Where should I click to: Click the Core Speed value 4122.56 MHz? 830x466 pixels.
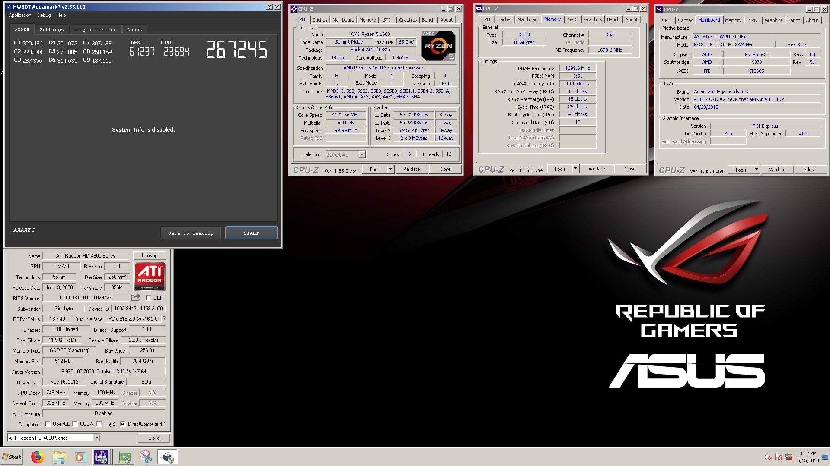pyautogui.click(x=345, y=115)
